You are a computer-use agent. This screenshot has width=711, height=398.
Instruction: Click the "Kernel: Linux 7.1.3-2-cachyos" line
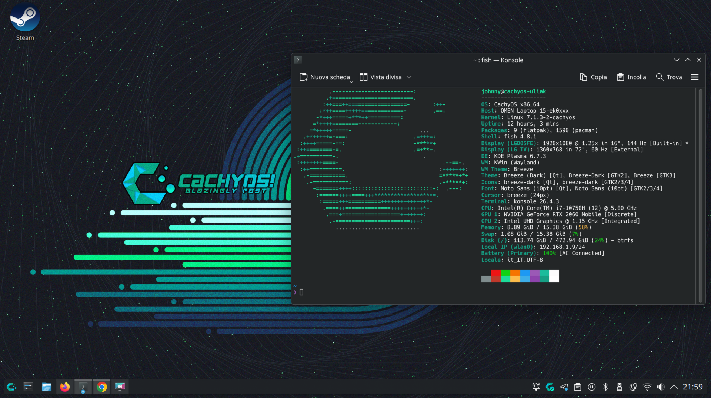[x=528, y=117]
